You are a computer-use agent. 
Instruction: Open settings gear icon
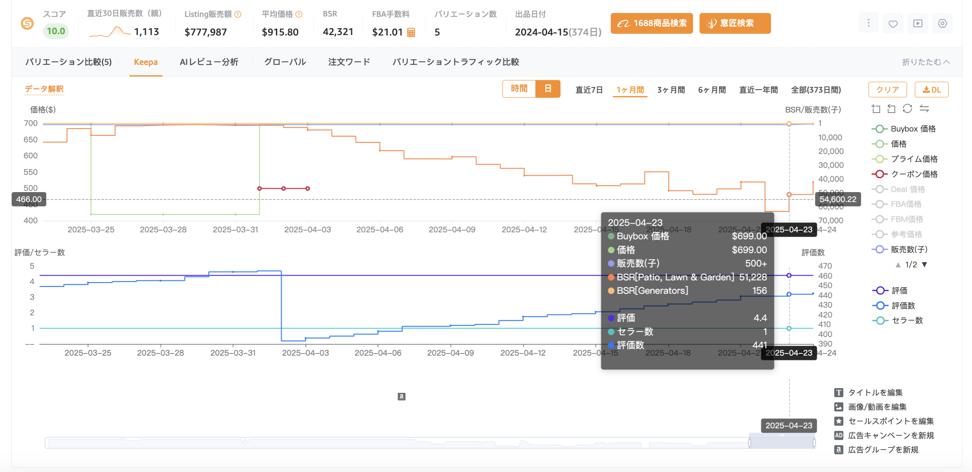943,23
